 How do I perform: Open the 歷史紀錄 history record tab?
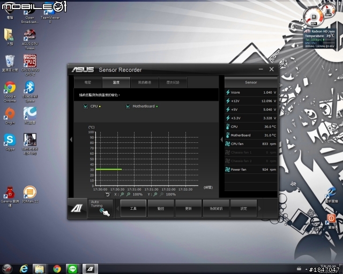pyautogui.click(x=173, y=82)
